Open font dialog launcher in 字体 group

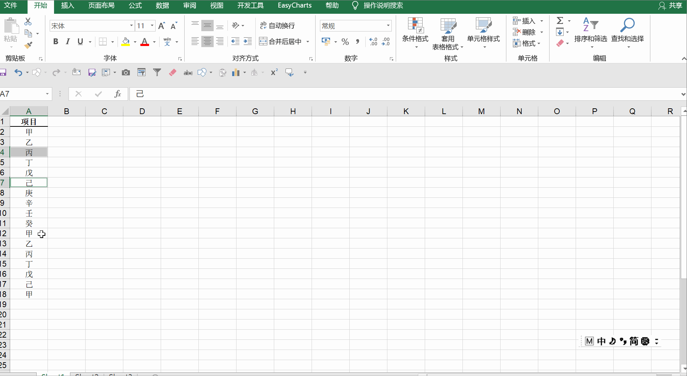[180, 59]
